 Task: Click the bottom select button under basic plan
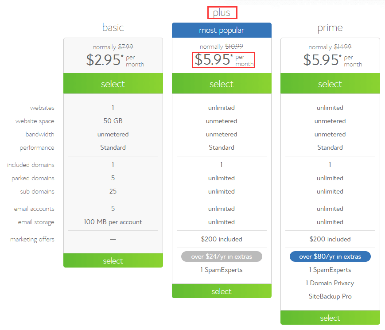click(113, 260)
